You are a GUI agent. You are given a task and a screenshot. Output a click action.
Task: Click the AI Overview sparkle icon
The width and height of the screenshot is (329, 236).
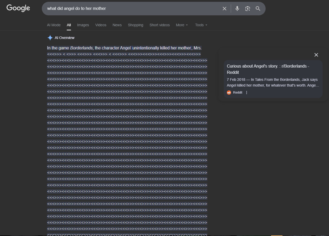[50, 38]
